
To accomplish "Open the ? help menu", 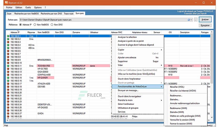I will click(x=45, y=8).
